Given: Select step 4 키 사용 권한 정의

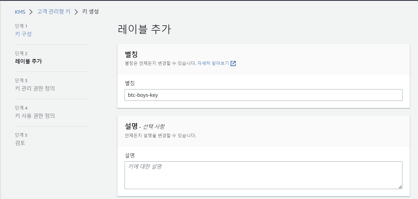Looking at the screenshot, I should (35, 116).
